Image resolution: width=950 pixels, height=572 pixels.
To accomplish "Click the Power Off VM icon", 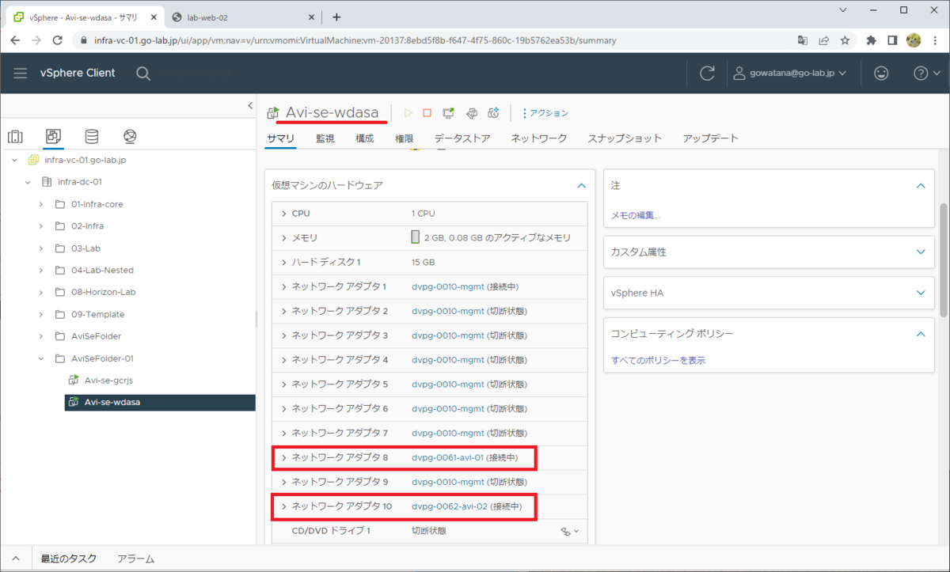I will (x=427, y=113).
